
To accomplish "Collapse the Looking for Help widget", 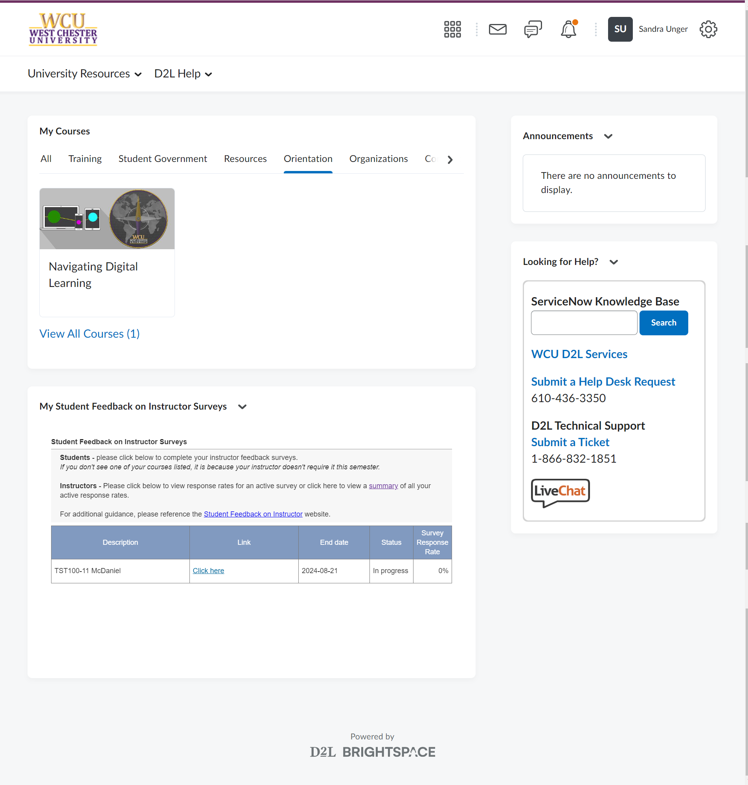I will (x=614, y=262).
